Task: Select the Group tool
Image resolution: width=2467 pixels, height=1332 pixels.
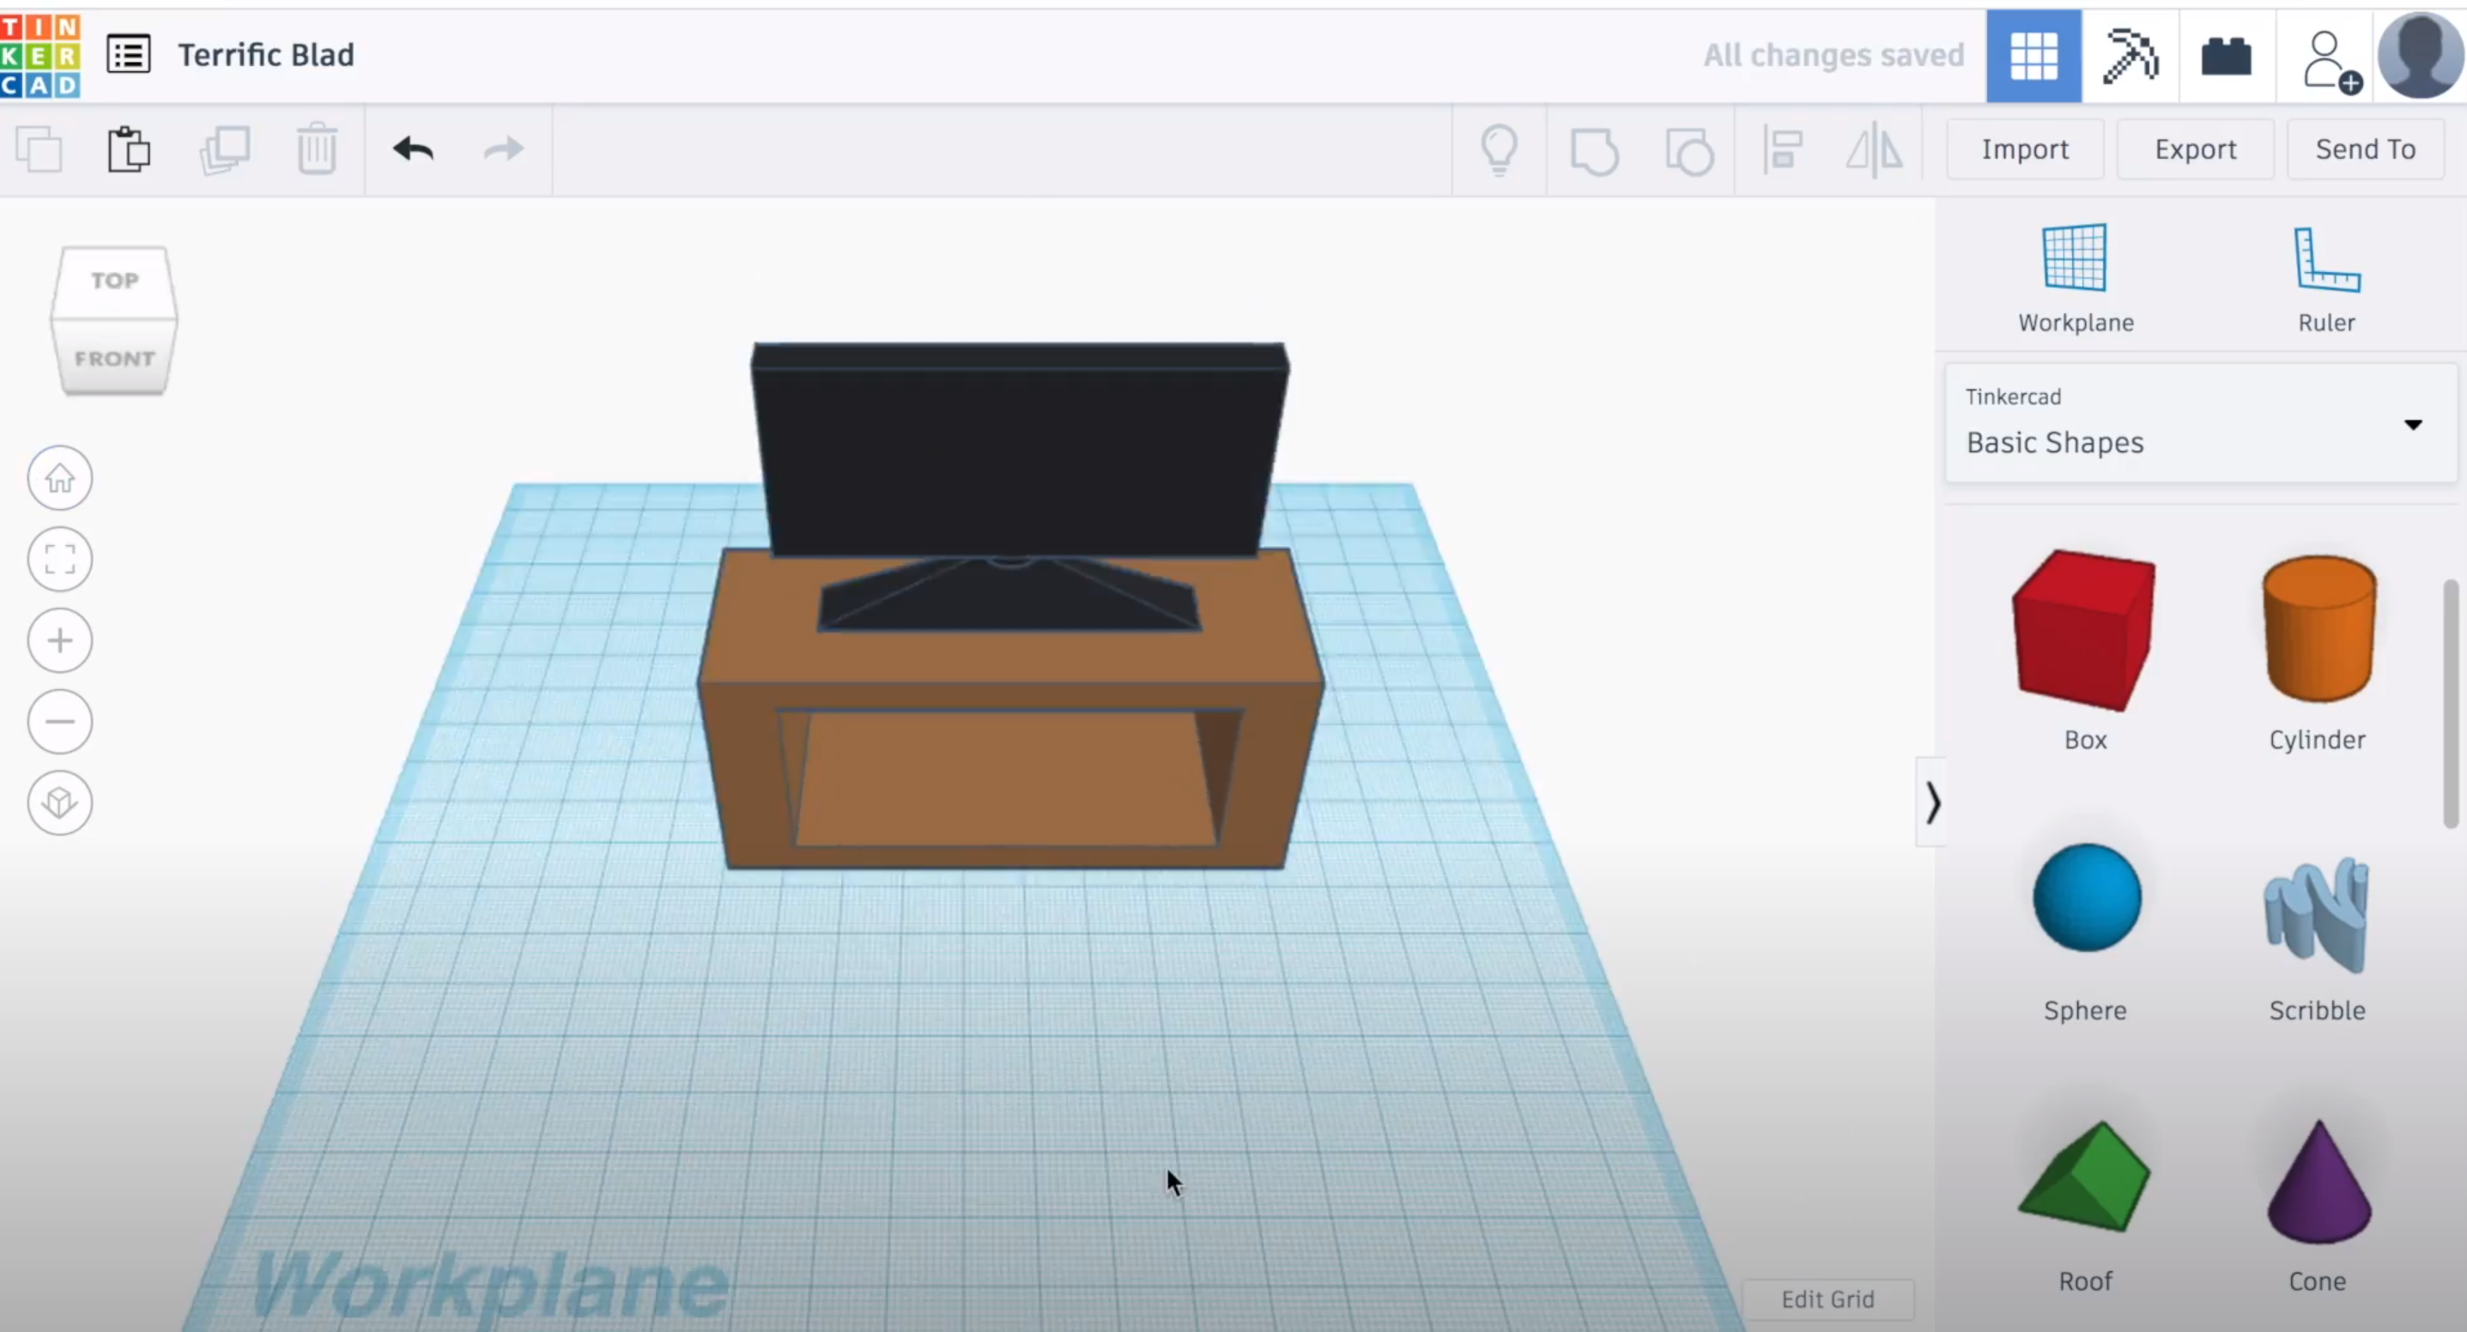Action: coord(1595,150)
